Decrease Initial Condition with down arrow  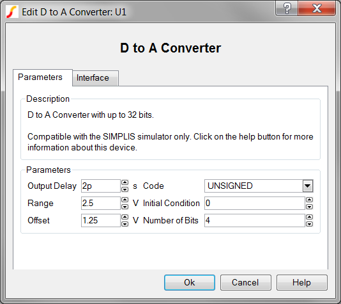tap(309, 206)
